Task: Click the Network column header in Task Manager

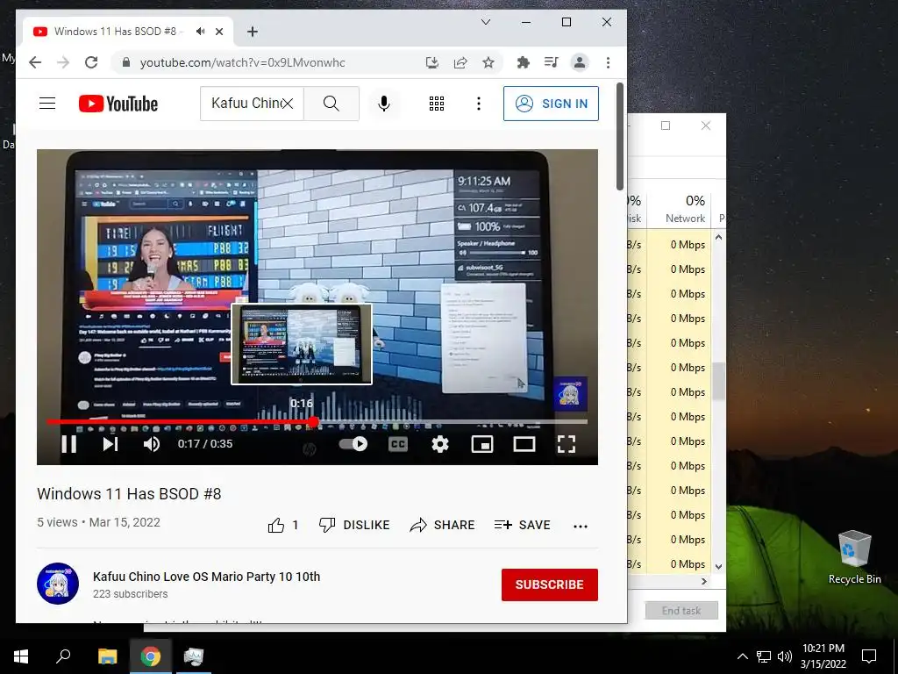Action: click(686, 210)
